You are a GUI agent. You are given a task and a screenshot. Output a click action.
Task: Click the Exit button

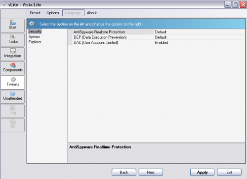coord(229,172)
